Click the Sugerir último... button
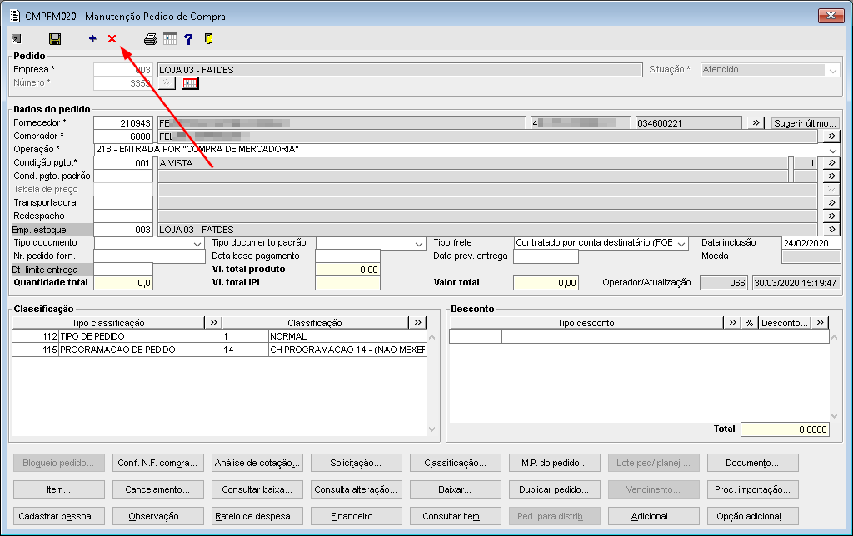The width and height of the screenshot is (853, 536). coord(806,123)
